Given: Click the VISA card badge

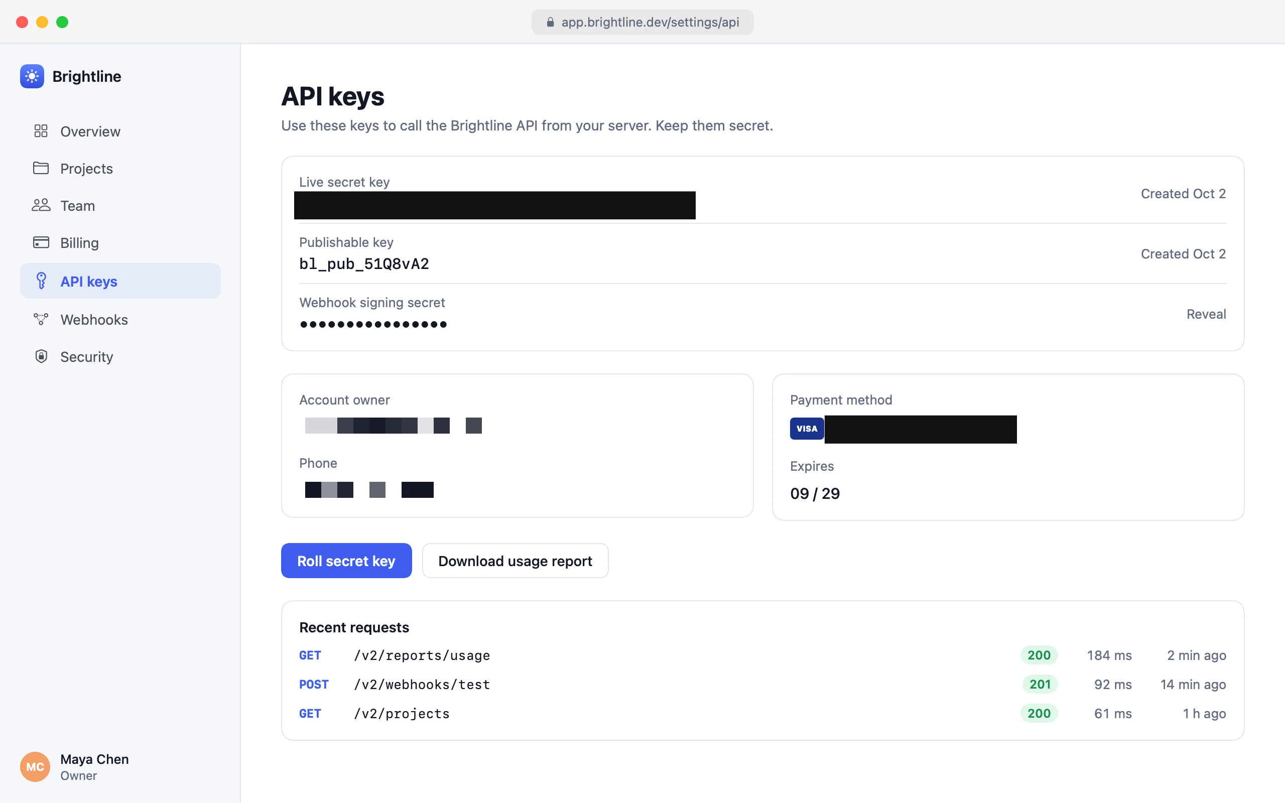Looking at the screenshot, I should point(807,429).
